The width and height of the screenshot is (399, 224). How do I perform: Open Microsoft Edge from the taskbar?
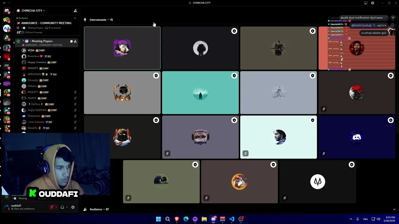[186, 219]
